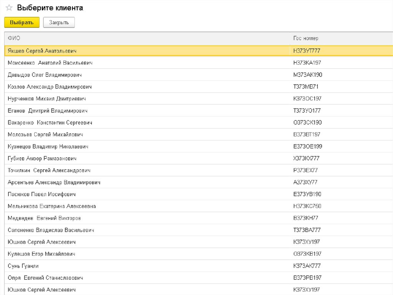Choose Губиев Амзор Рамазанович

(42, 158)
